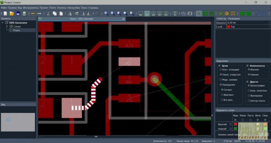Toggle the Фрагмент checkbox
The image size is (271, 143).
(222, 95)
